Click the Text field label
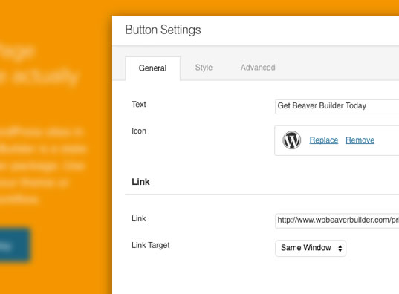Viewport: 399px width, 294px height. 139,104
